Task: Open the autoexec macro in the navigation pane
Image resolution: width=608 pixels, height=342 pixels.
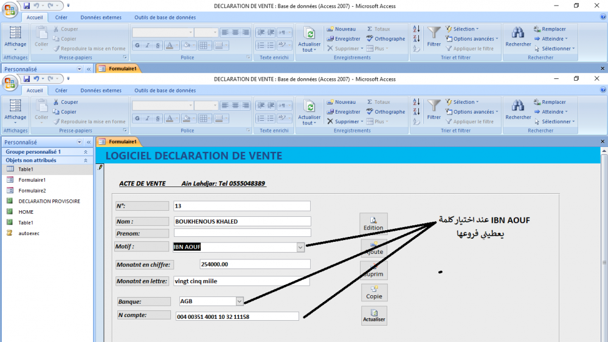Action: [x=29, y=233]
